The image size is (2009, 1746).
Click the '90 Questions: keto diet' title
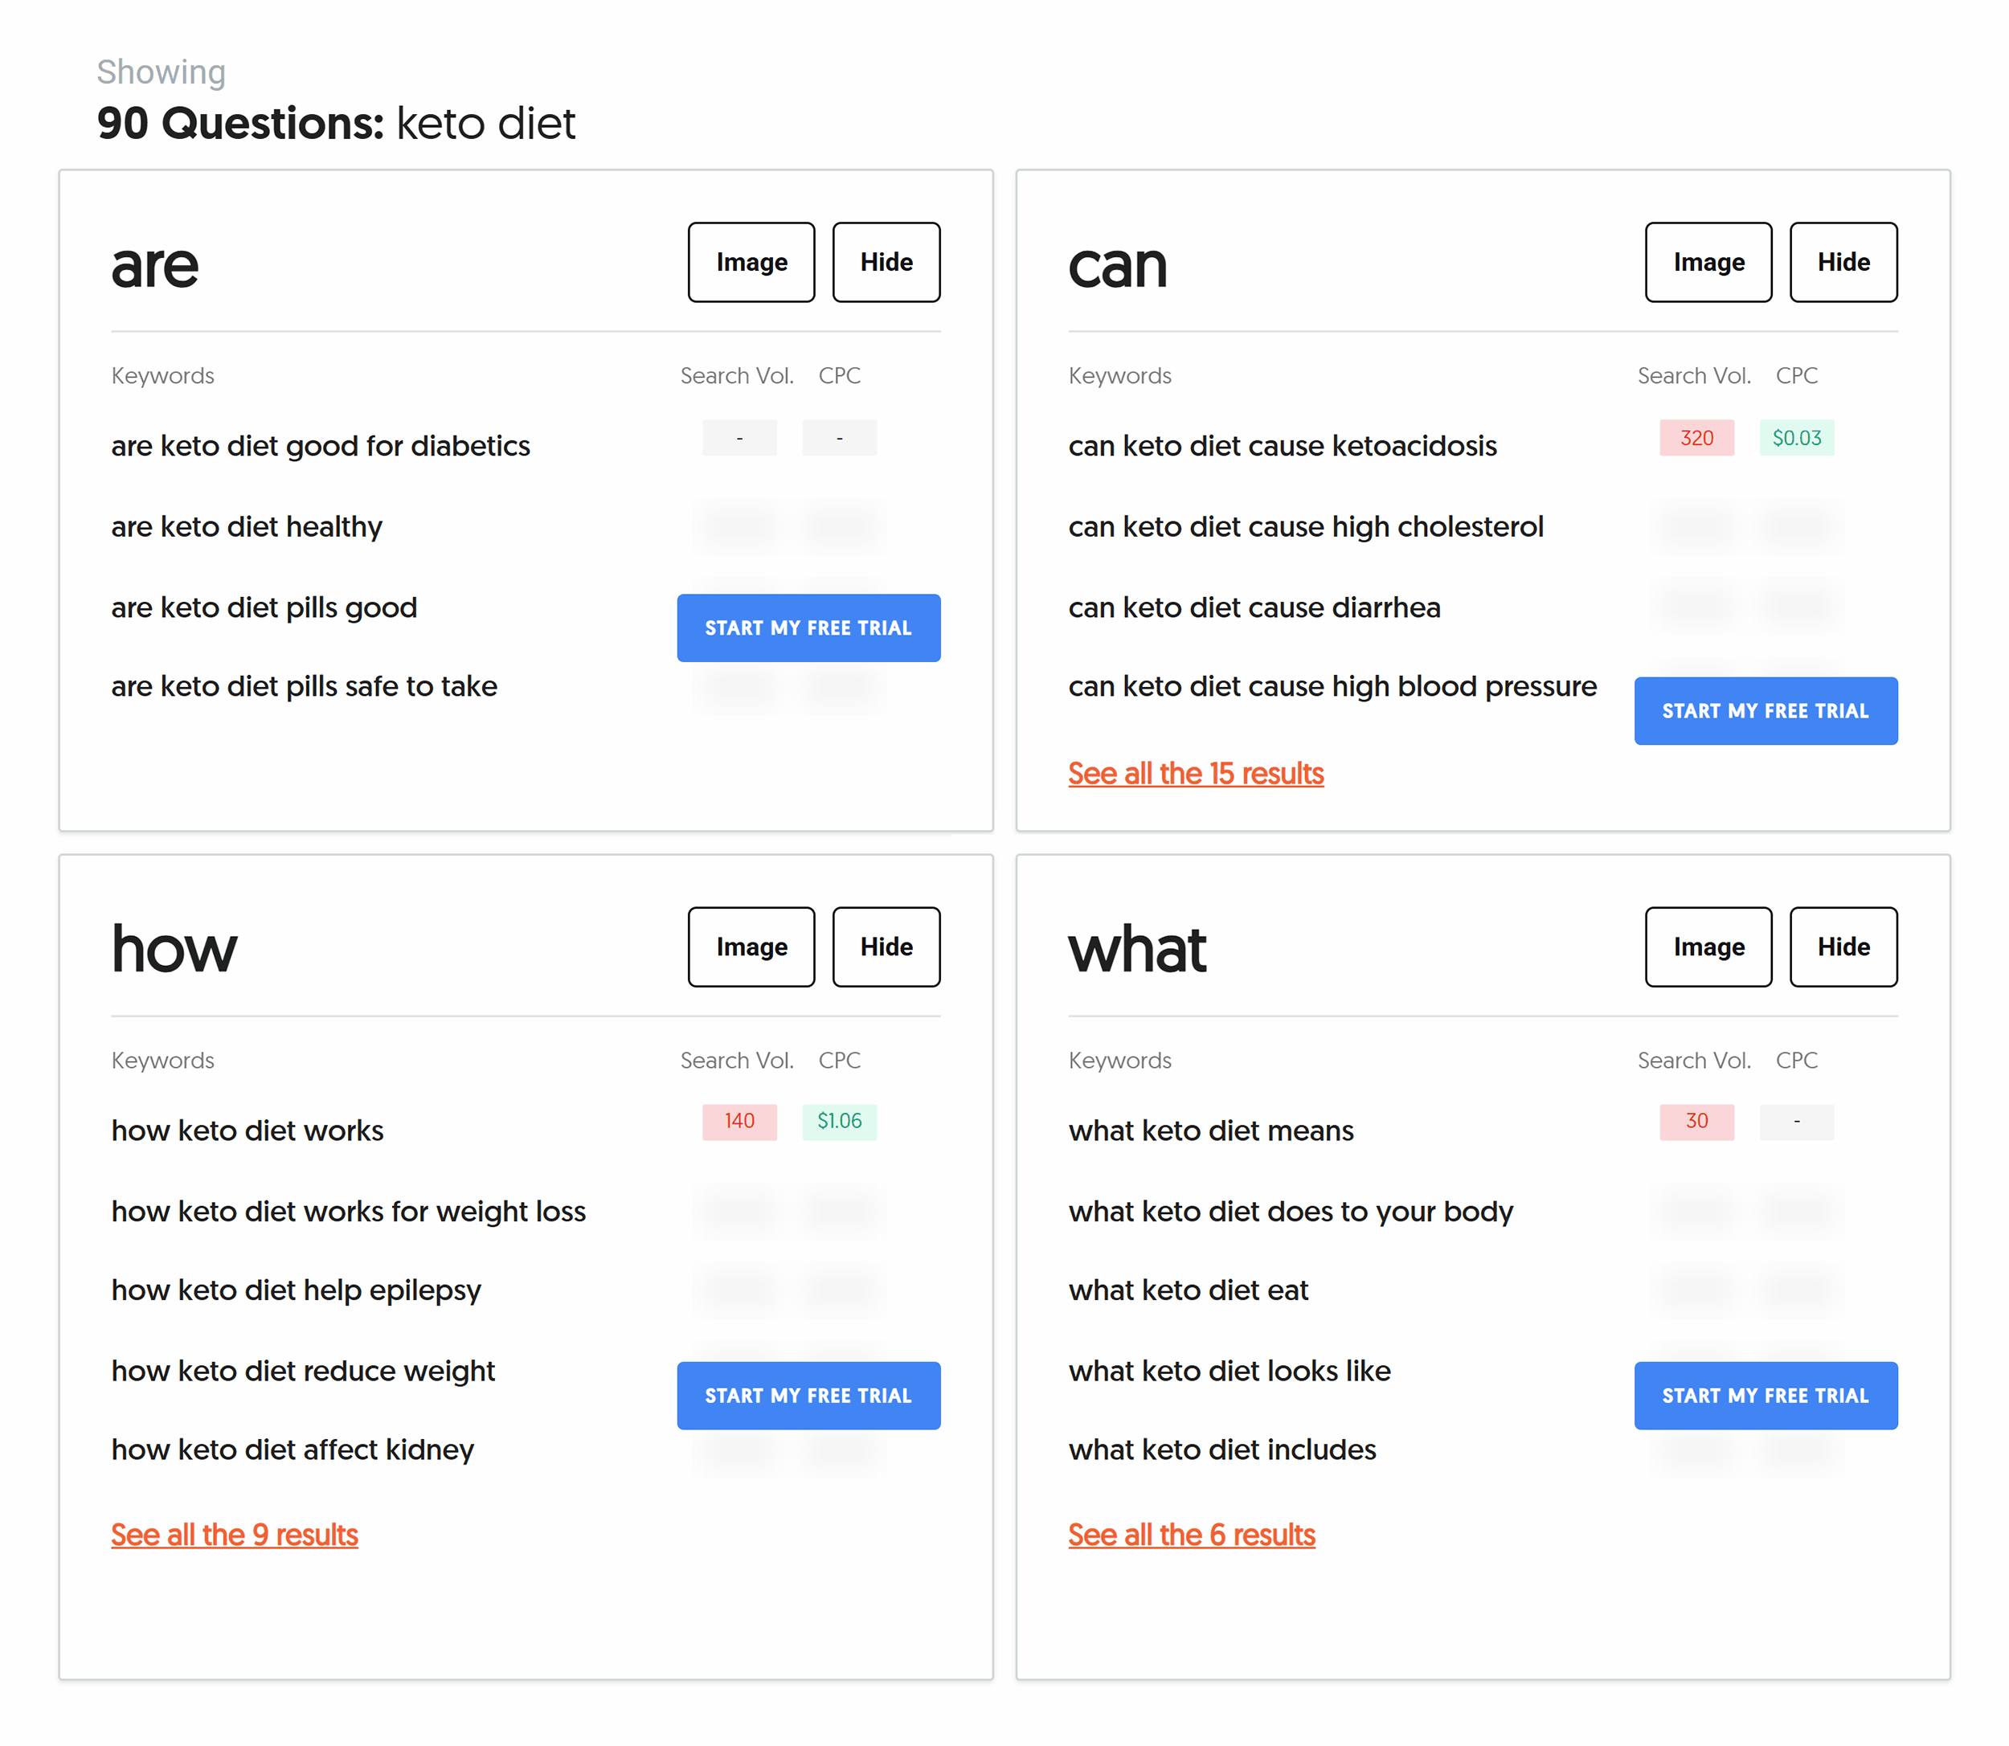336,124
